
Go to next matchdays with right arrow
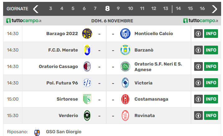coord(215,9)
